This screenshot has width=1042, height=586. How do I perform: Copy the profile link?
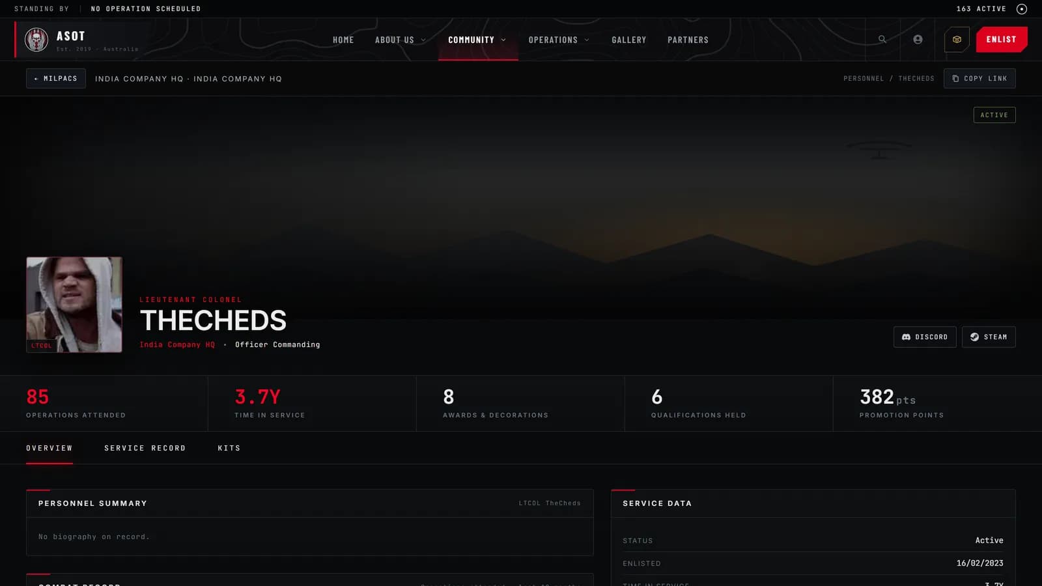click(x=979, y=78)
